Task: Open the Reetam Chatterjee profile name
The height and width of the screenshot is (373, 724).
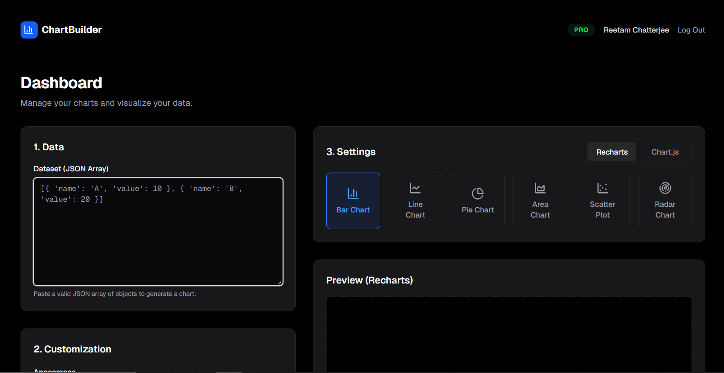Action: pyautogui.click(x=636, y=30)
